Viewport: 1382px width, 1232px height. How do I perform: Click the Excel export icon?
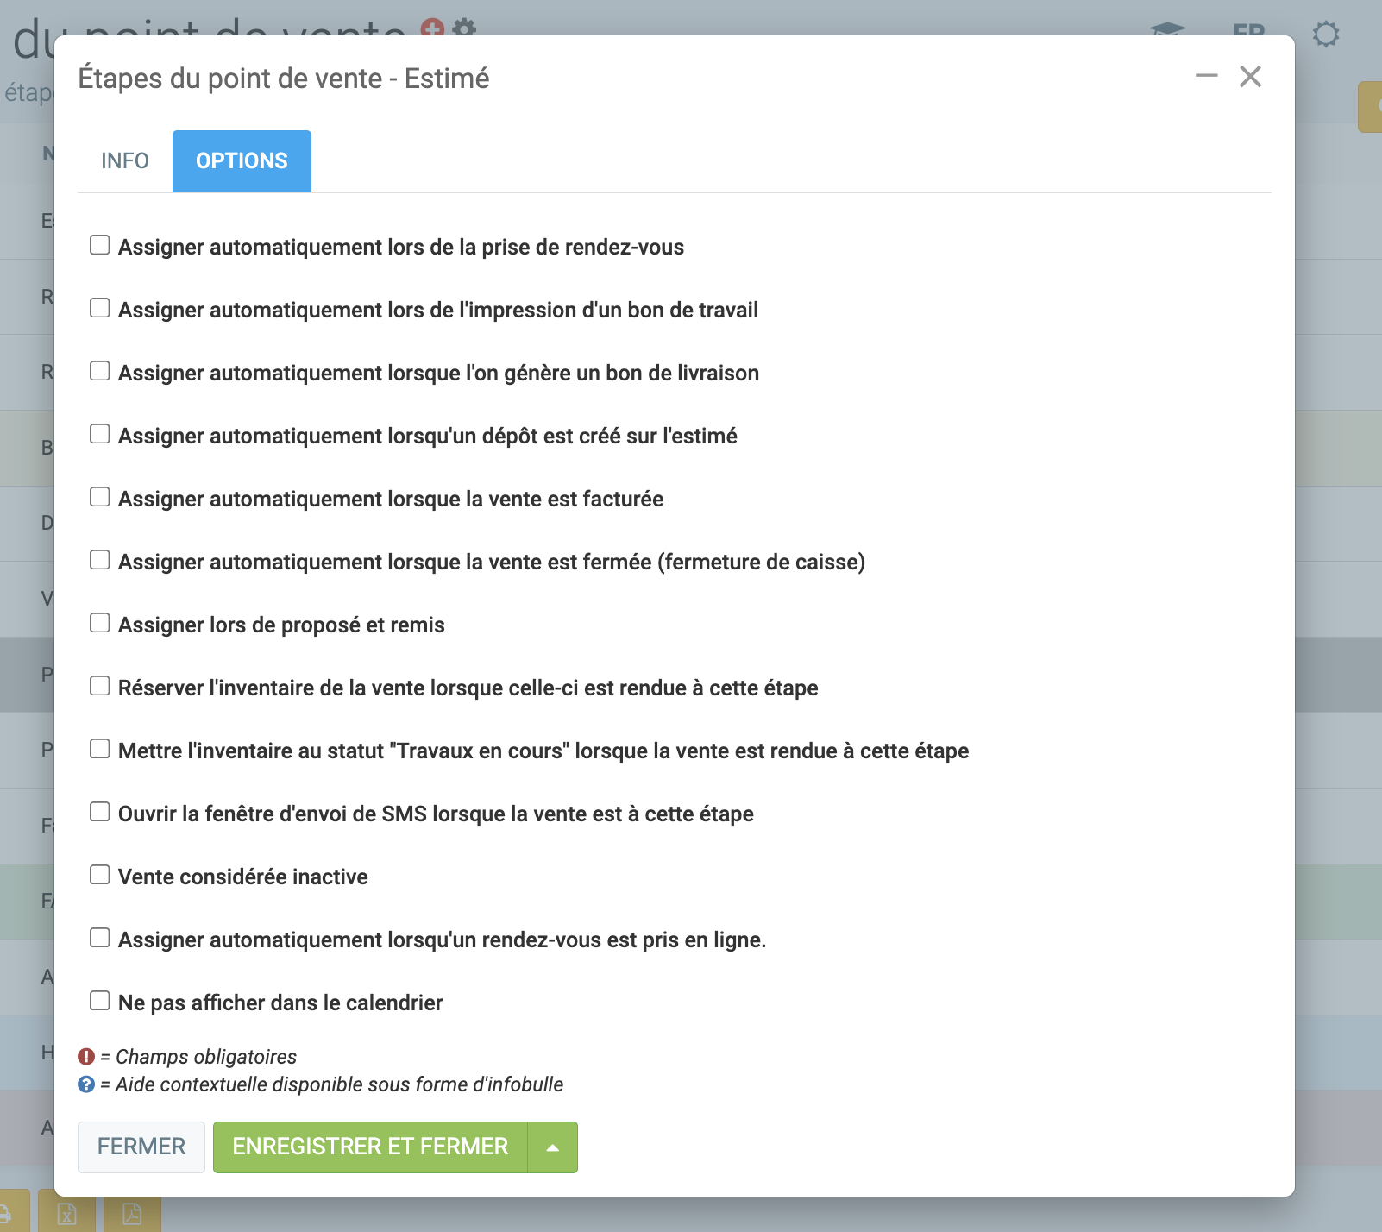pos(66,1214)
